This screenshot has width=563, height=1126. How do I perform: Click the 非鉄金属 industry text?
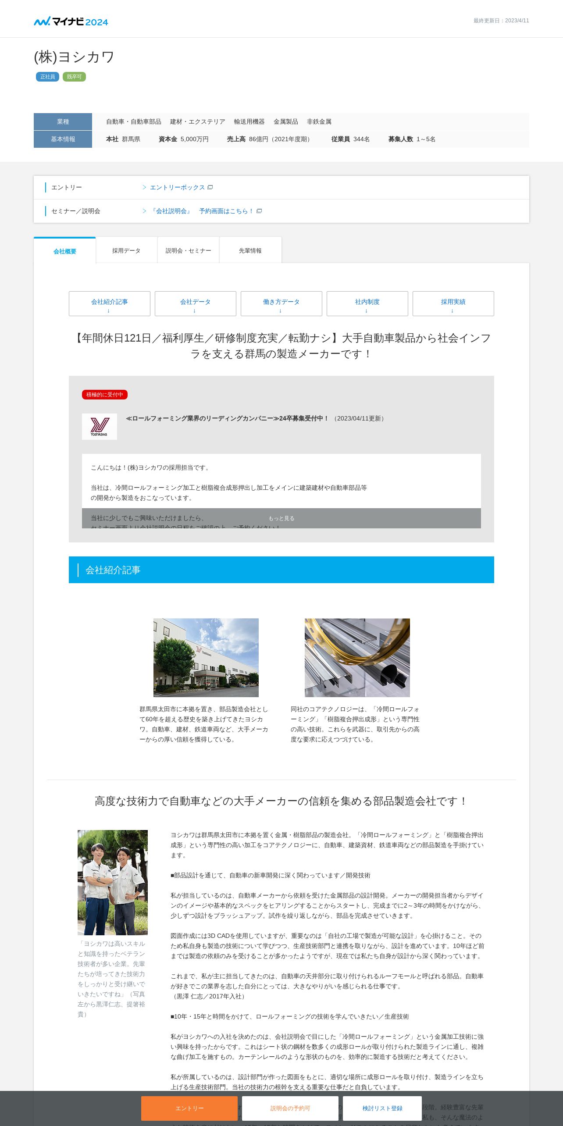point(319,121)
